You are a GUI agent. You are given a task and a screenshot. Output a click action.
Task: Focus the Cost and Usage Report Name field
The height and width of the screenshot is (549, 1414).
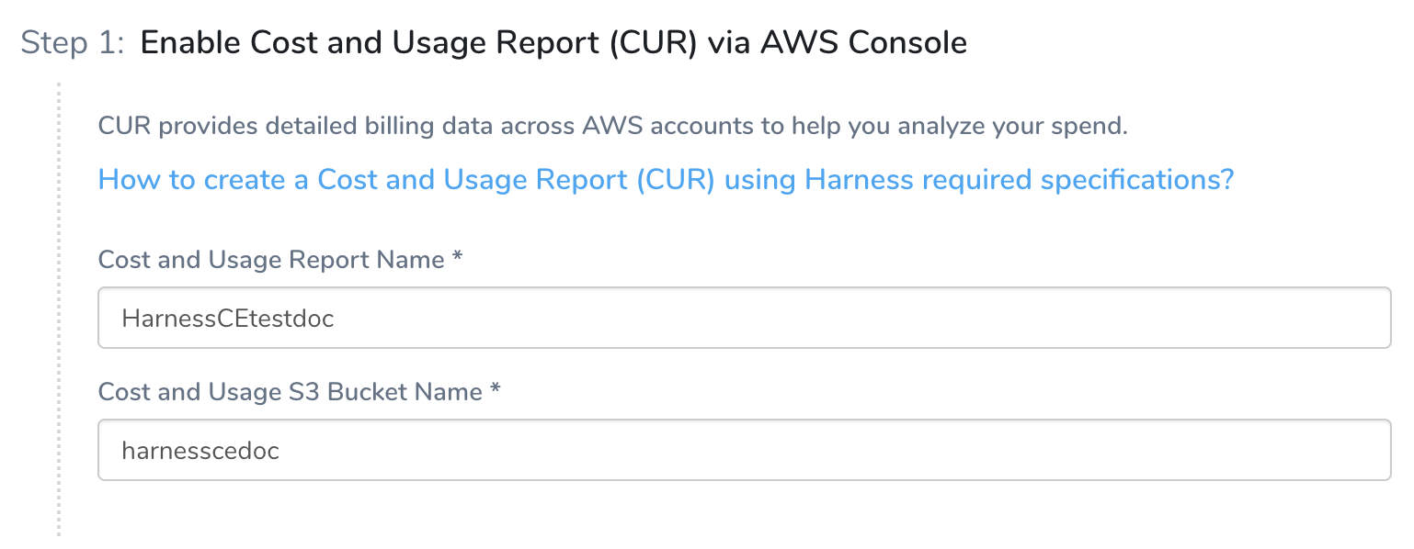coord(744,318)
